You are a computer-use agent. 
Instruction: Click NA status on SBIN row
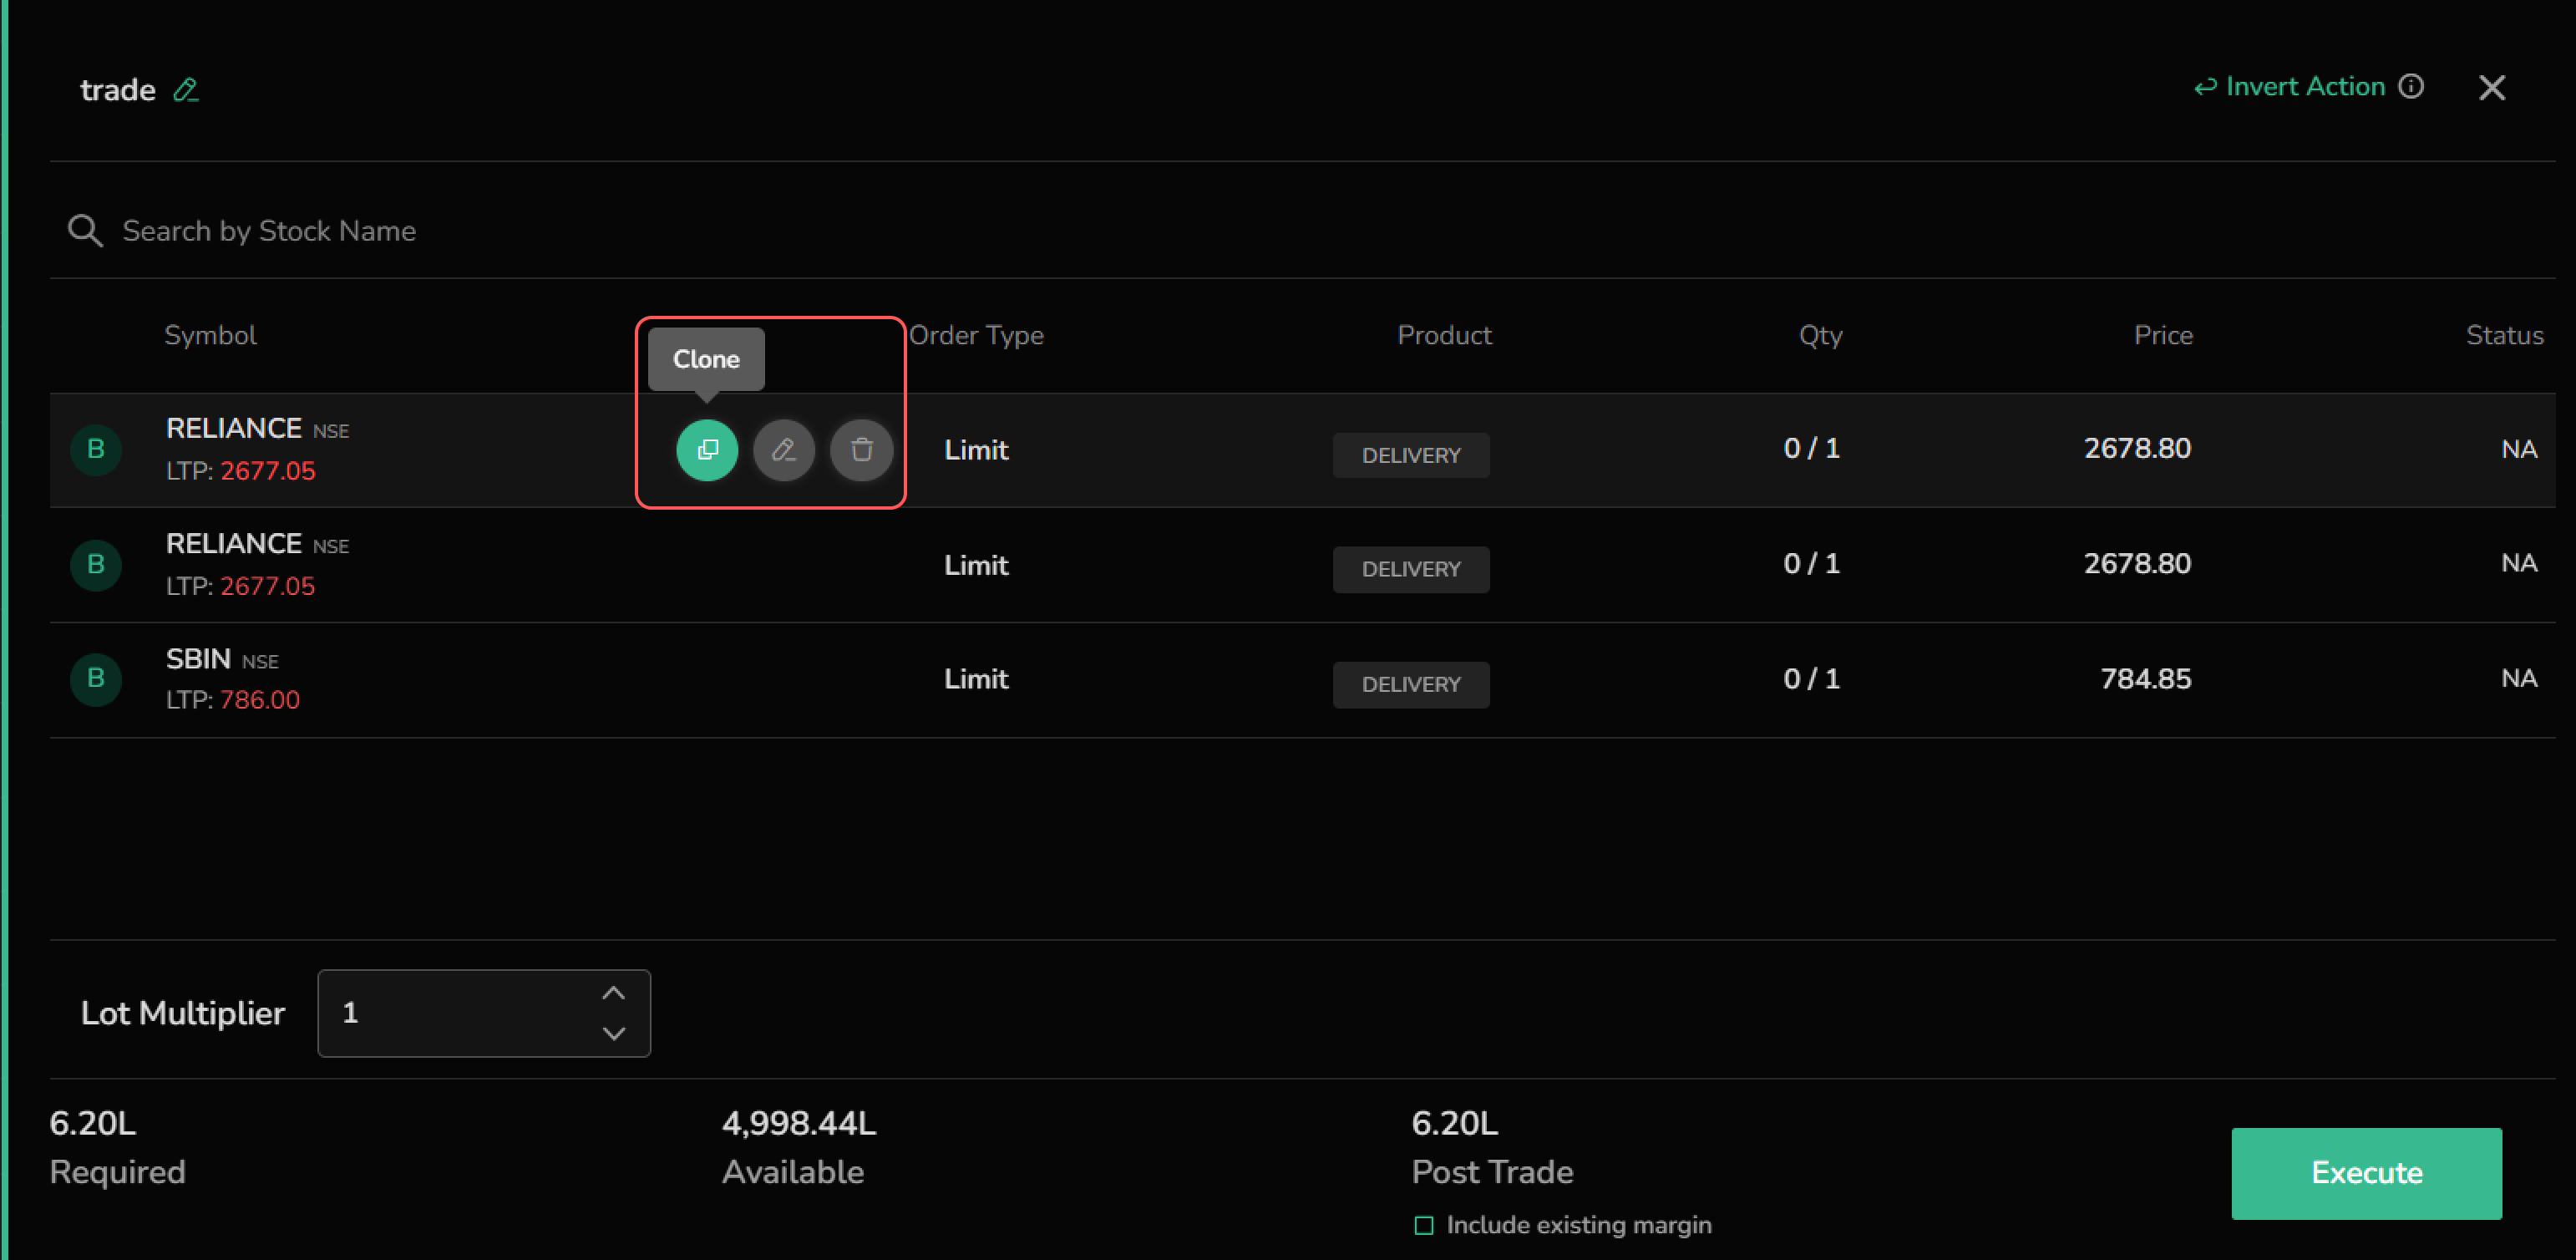point(2519,679)
